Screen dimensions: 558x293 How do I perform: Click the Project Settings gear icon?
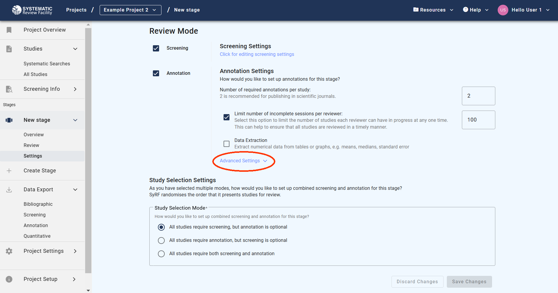click(9, 251)
